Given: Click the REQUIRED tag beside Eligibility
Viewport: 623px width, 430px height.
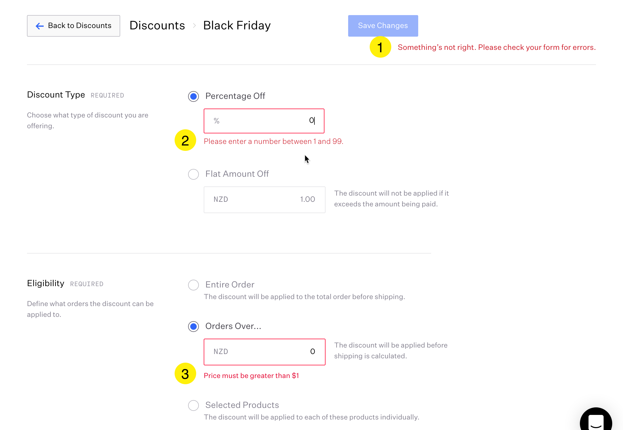Looking at the screenshot, I should click(87, 284).
